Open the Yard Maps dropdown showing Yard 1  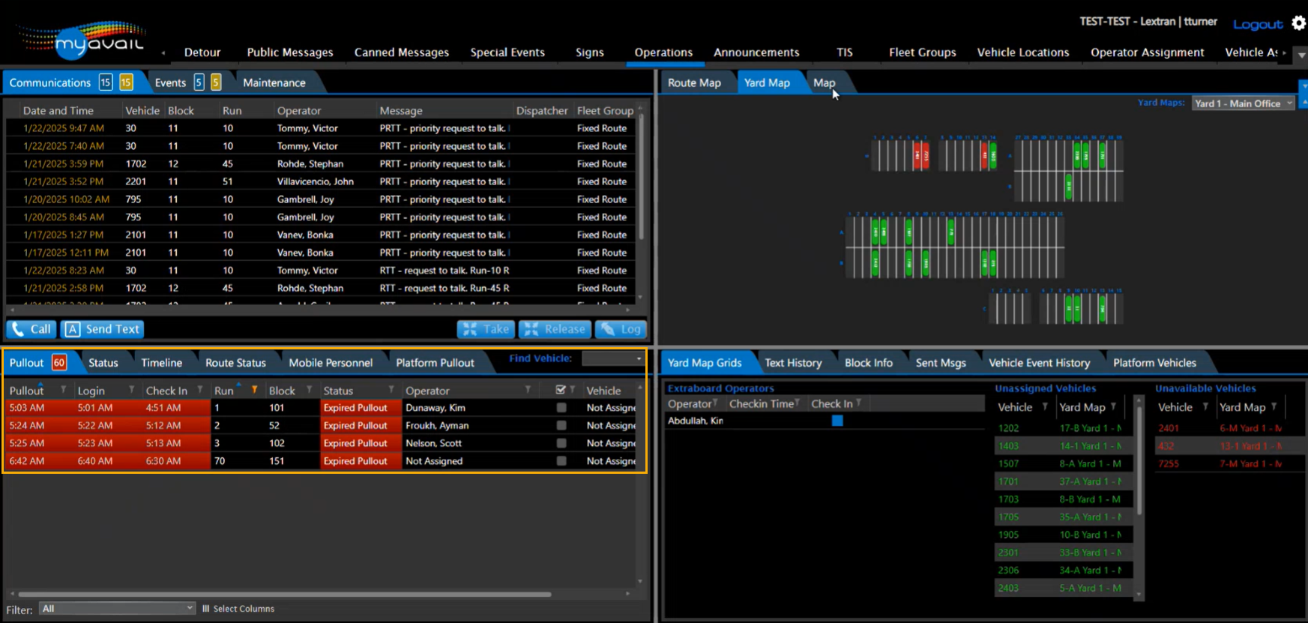pos(1244,103)
